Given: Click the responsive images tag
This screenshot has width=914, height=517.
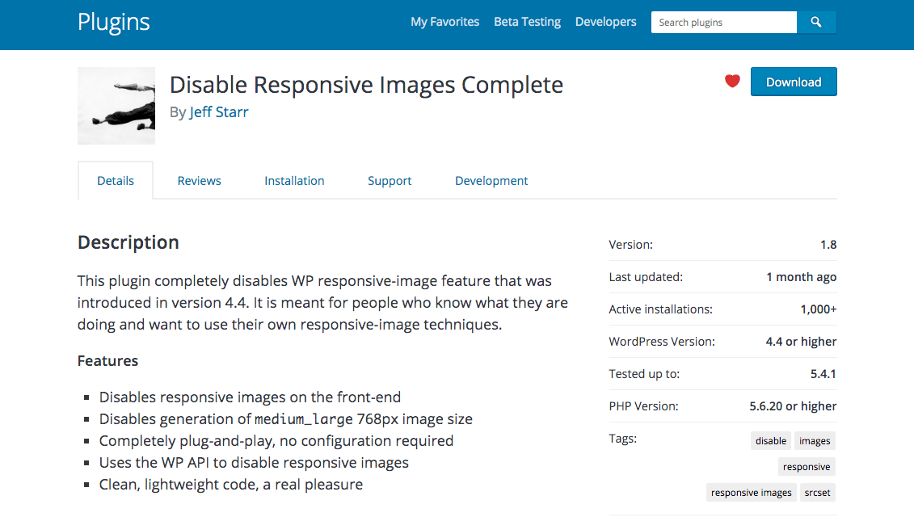Looking at the screenshot, I should 751,492.
